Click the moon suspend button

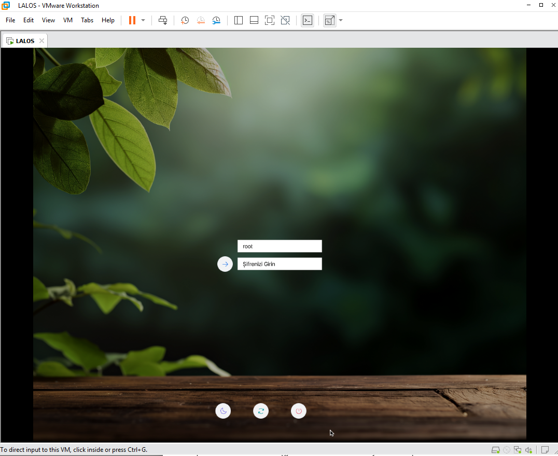coord(223,411)
